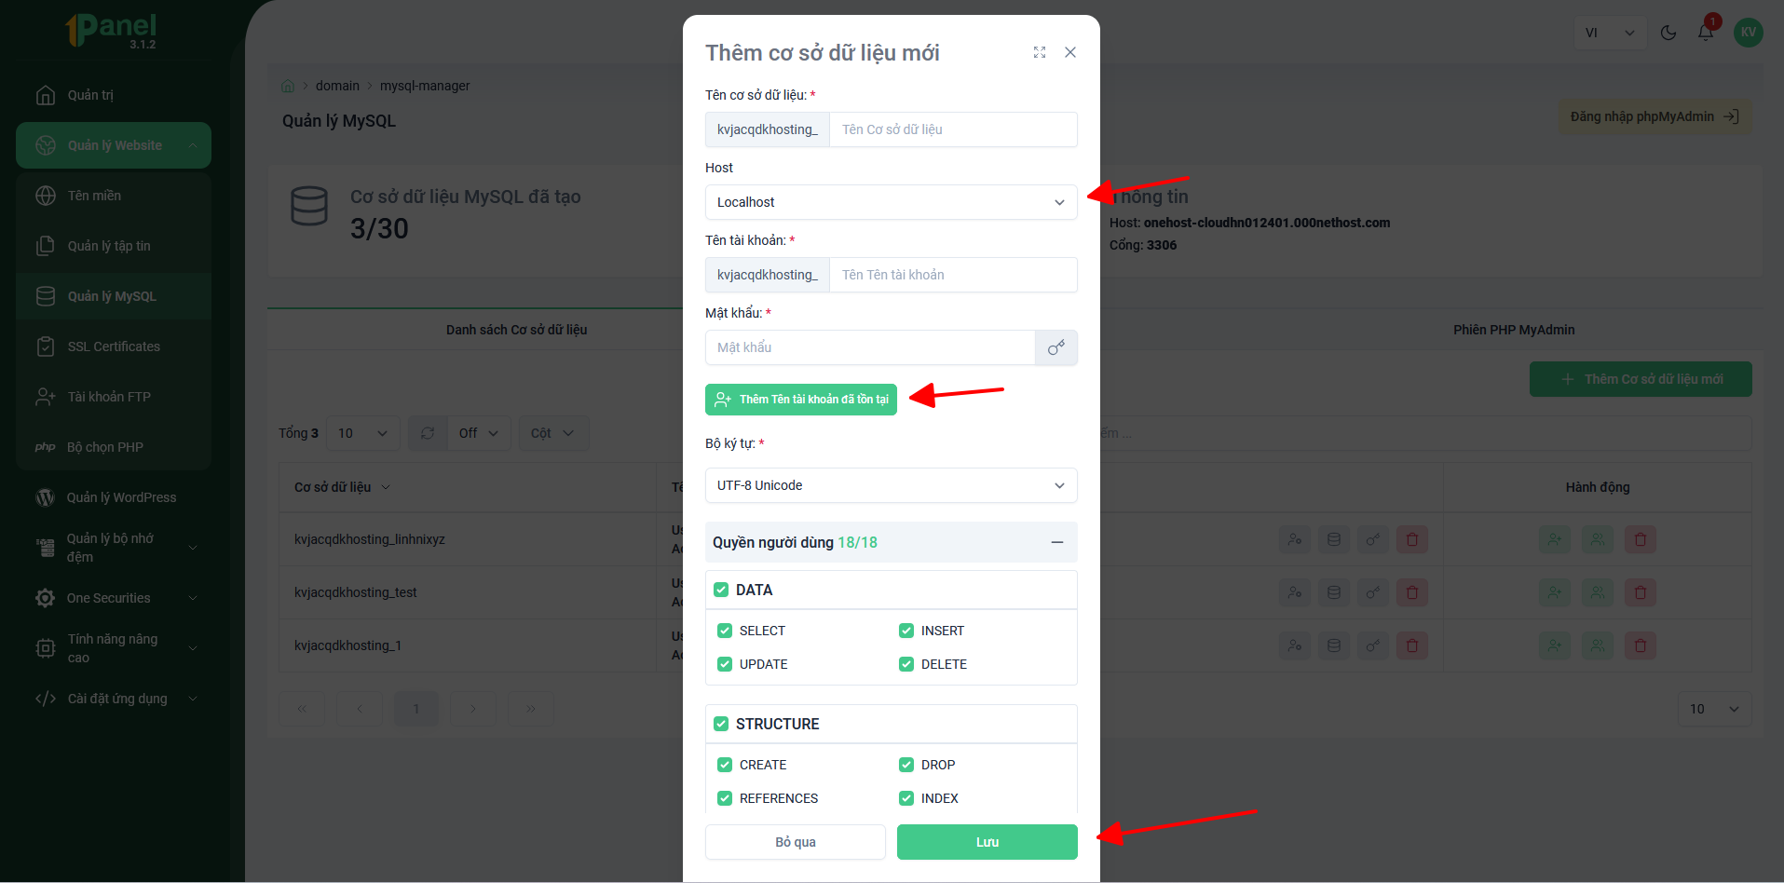Focus the Mật khẩu password field
Image resolution: width=1784 pixels, height=883 pixels.
pyautogui.click(x=870, y=347)
